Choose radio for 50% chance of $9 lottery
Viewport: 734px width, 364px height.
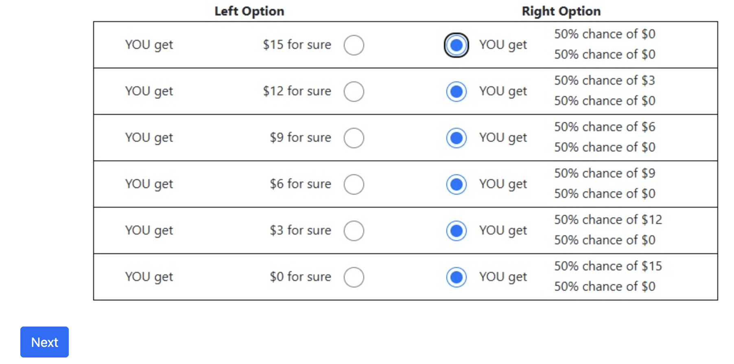pyautogui.click(x=456, y=184)
